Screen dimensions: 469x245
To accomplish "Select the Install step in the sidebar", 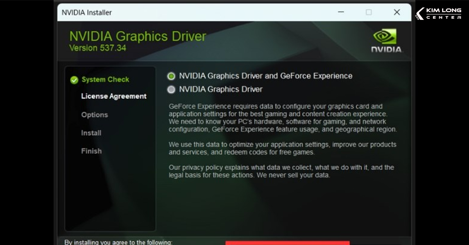I will pyautogui.click(x=91, y=133).
